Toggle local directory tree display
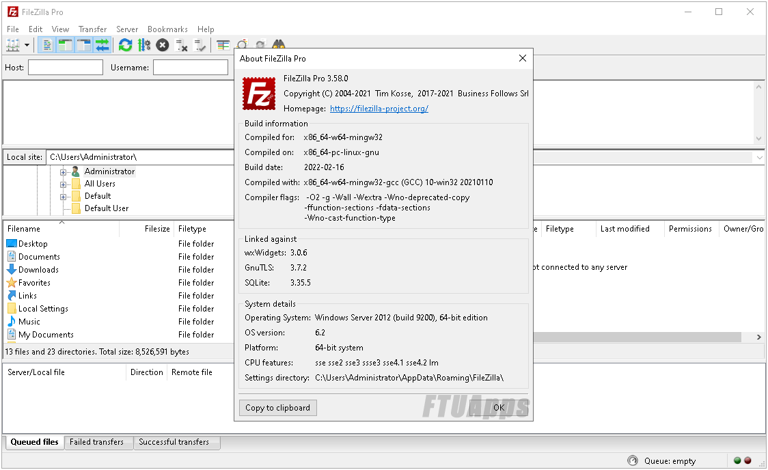 65,46
